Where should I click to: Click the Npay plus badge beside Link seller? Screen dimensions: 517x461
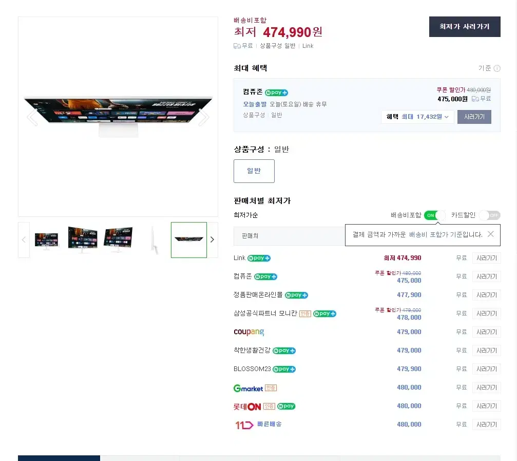(x=259, y=258)
